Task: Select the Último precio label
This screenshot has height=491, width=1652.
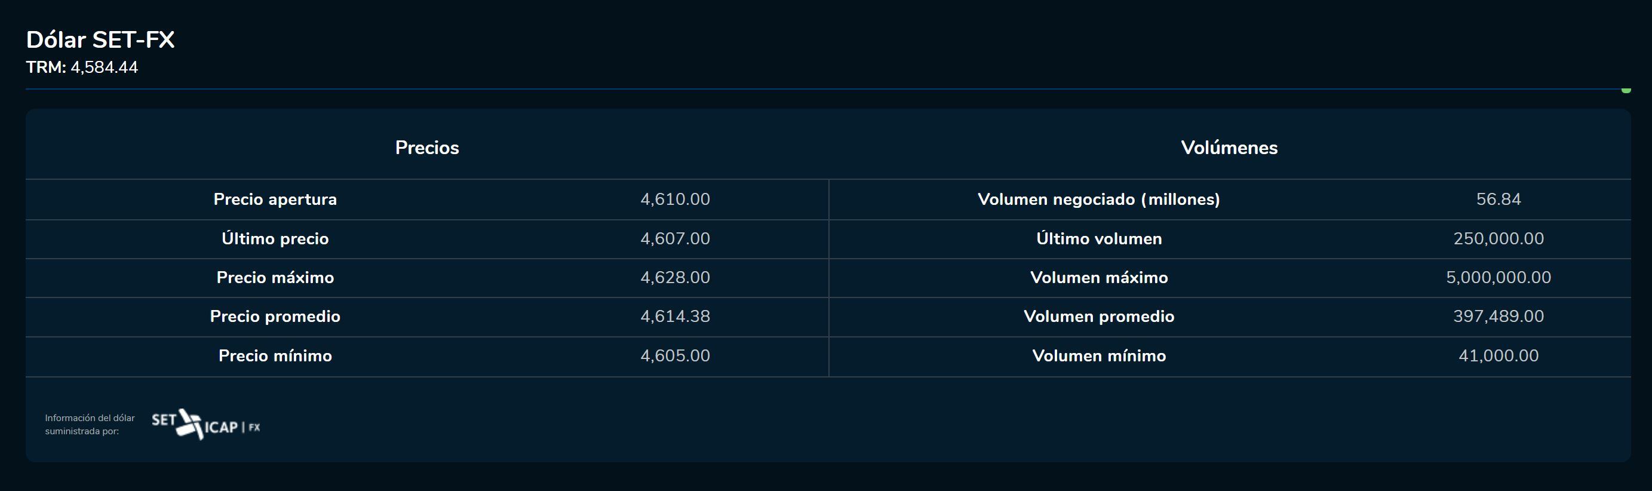Action: [x=275, y=238]
